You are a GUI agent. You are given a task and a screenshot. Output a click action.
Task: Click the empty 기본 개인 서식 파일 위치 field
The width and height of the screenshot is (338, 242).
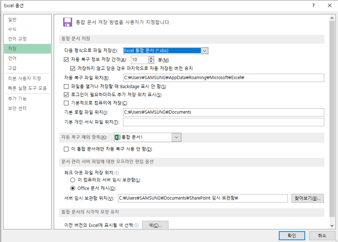(x=224, y=122)
